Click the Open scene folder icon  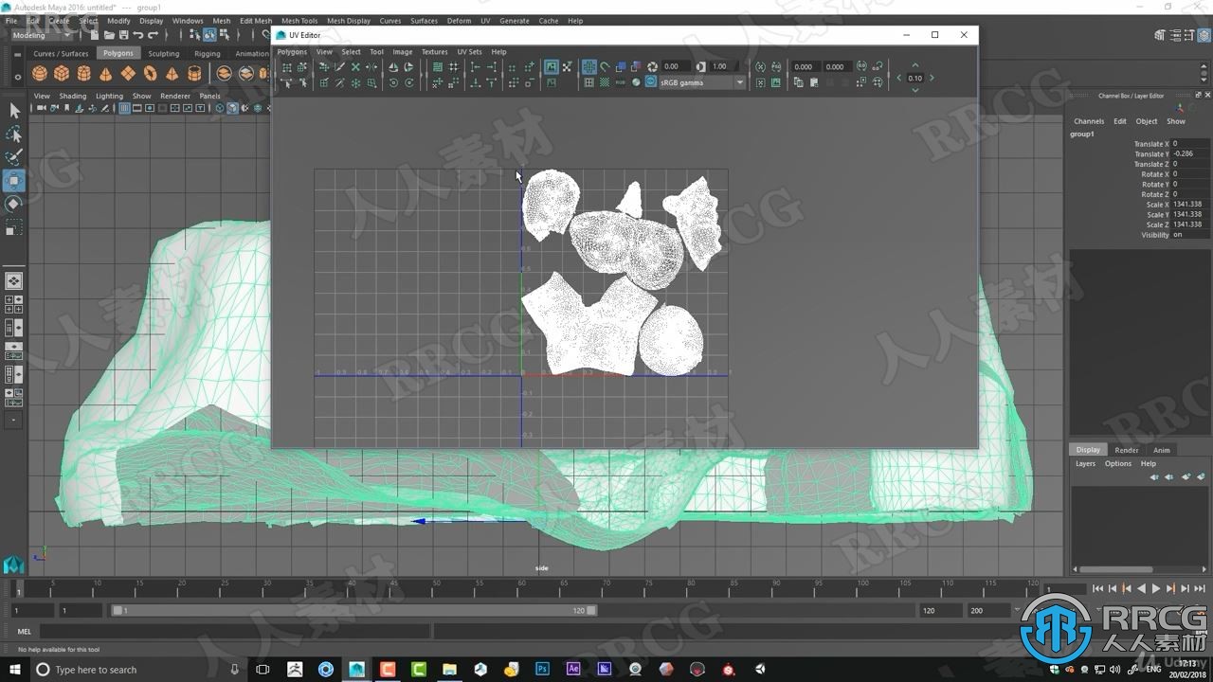[x=109, y=35]
